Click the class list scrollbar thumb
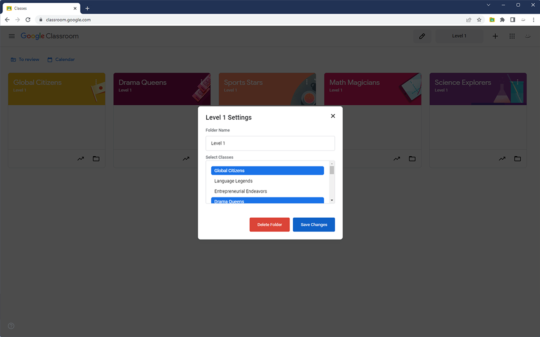This screenshot has height=337, width=540. point(332,170)
